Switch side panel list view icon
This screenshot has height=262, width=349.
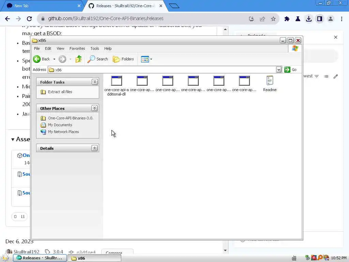coord(326,76)
